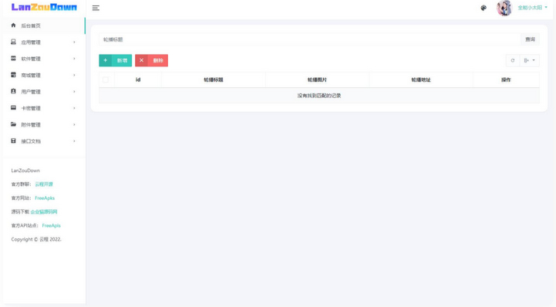Click the user avatar picture
The image size is (556, 307).
coord(504,8)
